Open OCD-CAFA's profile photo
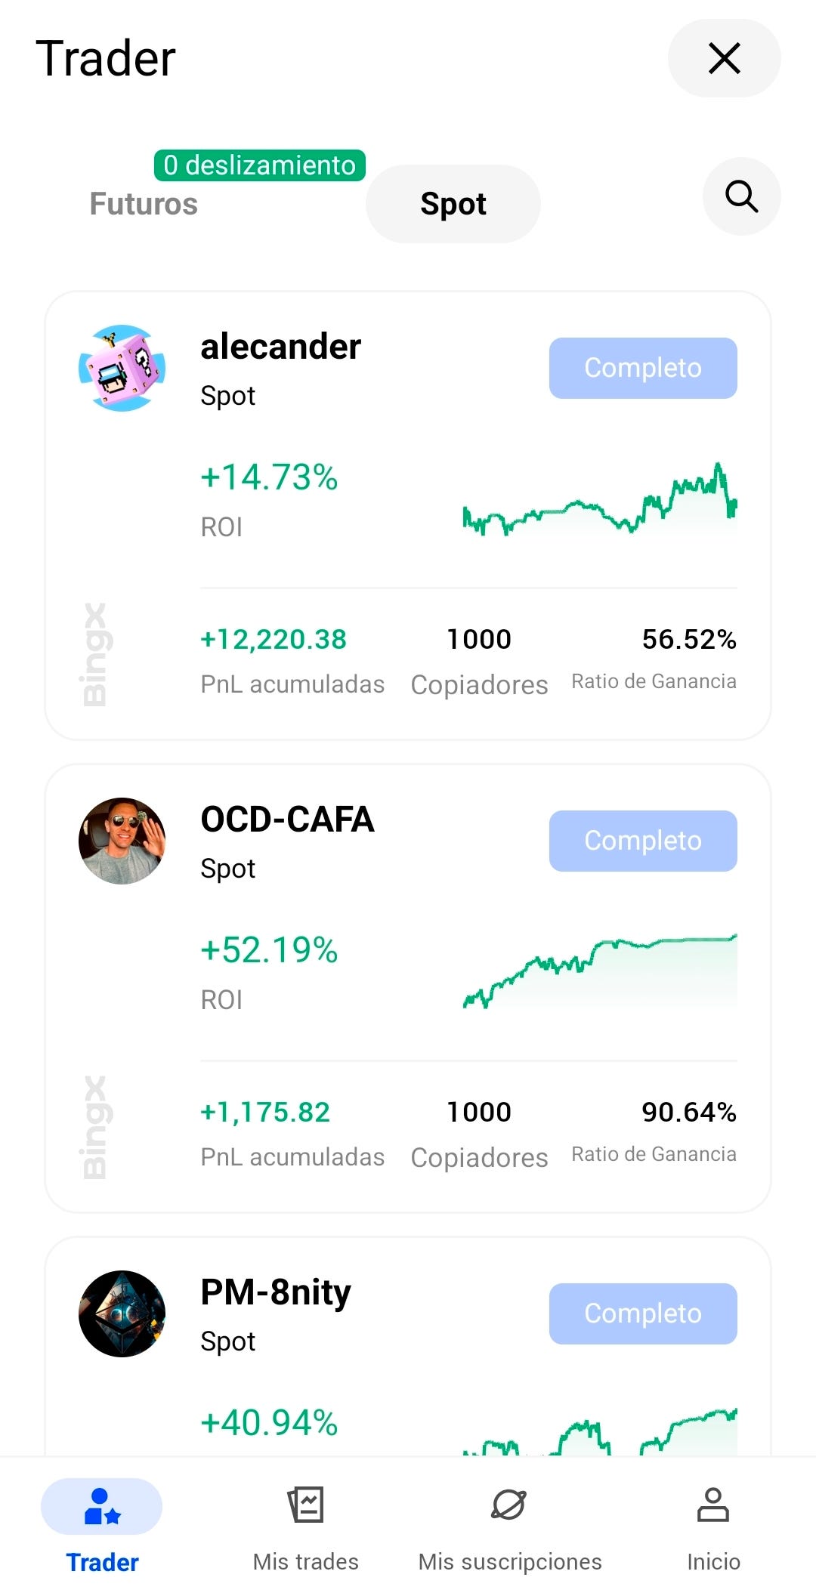Image resolution: width=816 pixels, height=1596 pixels. [122, 841]
